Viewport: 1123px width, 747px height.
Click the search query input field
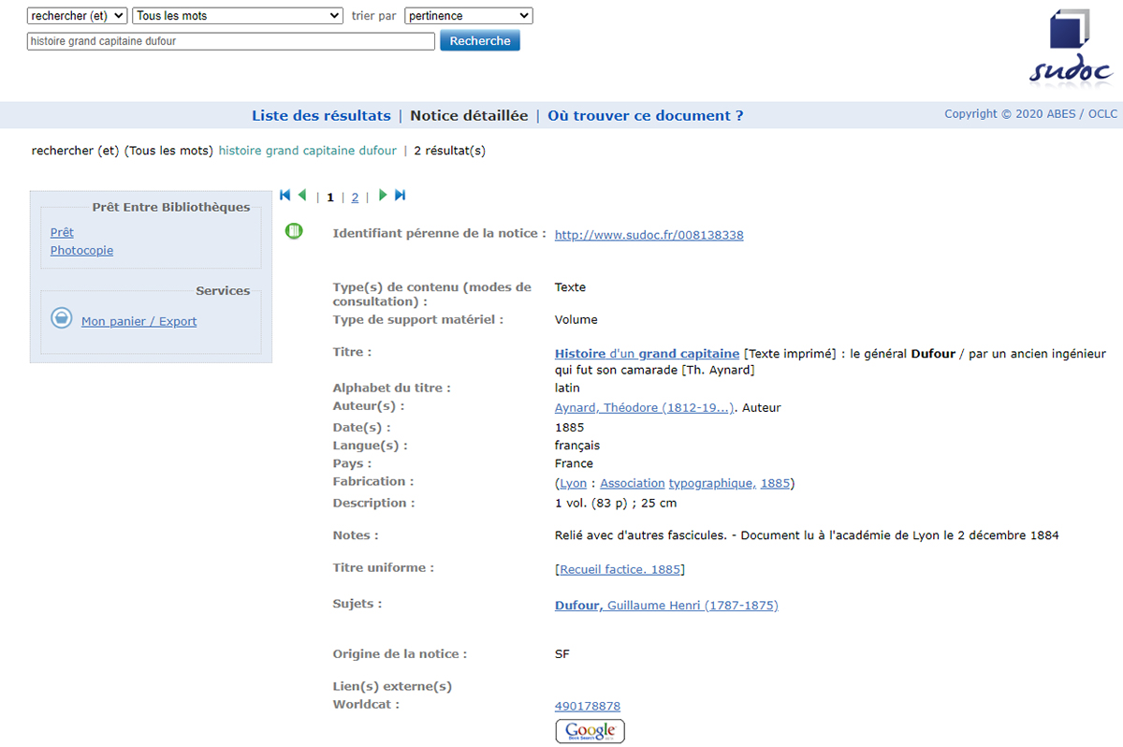pyautogui.click(x=231, y=41)
